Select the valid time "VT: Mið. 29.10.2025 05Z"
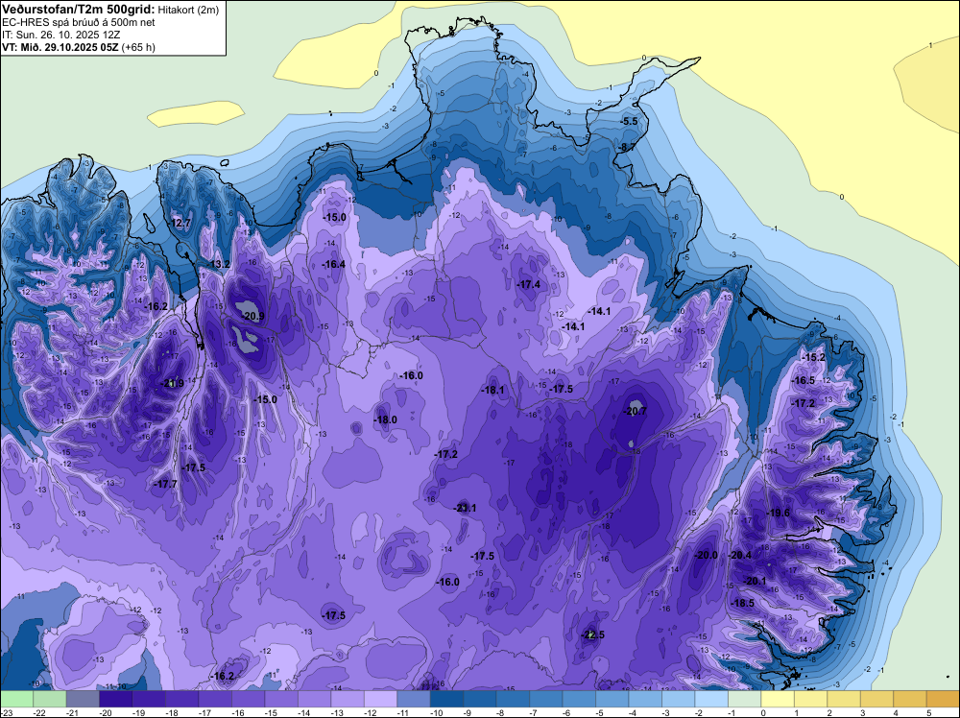 coord(61,47)
